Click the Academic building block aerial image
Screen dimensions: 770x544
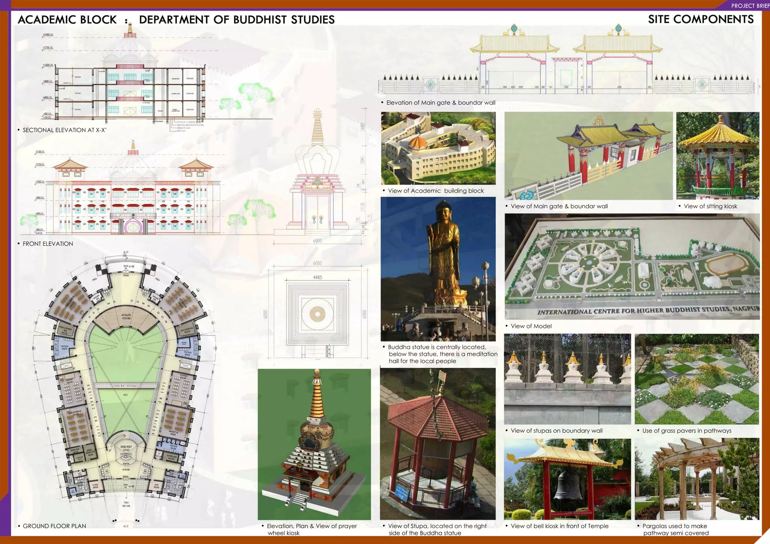438,148
